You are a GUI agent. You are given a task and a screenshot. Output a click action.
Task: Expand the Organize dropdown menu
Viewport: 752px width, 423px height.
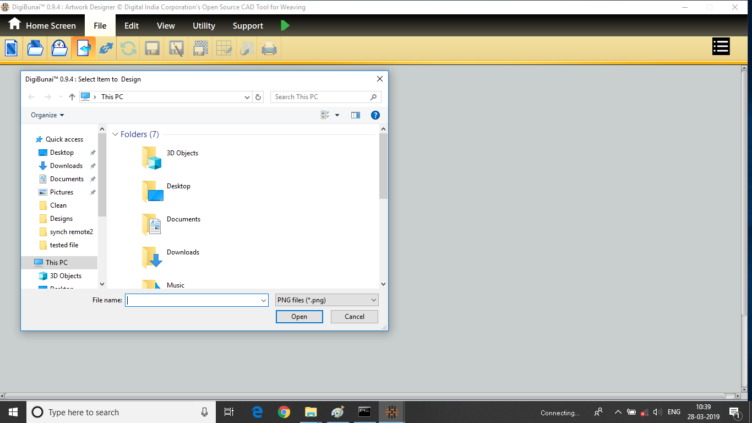point(47,115)
